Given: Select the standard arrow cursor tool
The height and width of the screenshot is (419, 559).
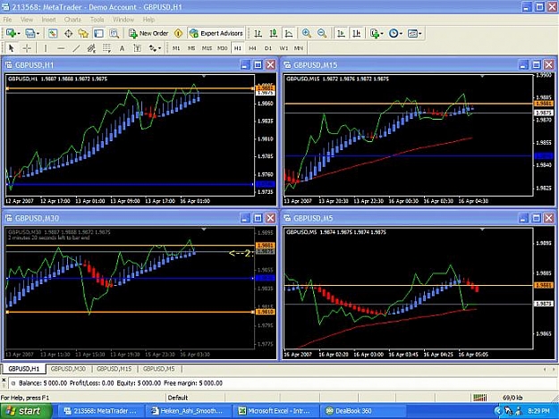Looking at the screenshot, I should pyautogui.click(x=11, y=48).
